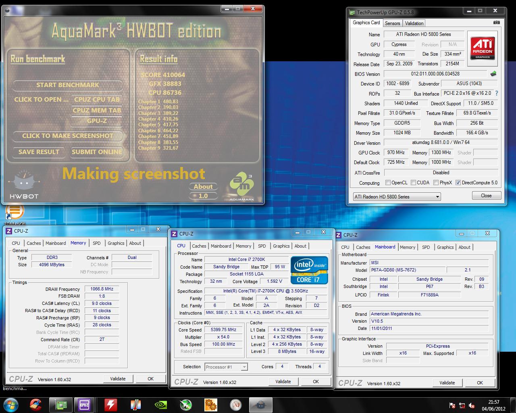Screen dimensions: 516x413
Task: Click OK in the CPU-Z processor window
Action: coord(316,382)
